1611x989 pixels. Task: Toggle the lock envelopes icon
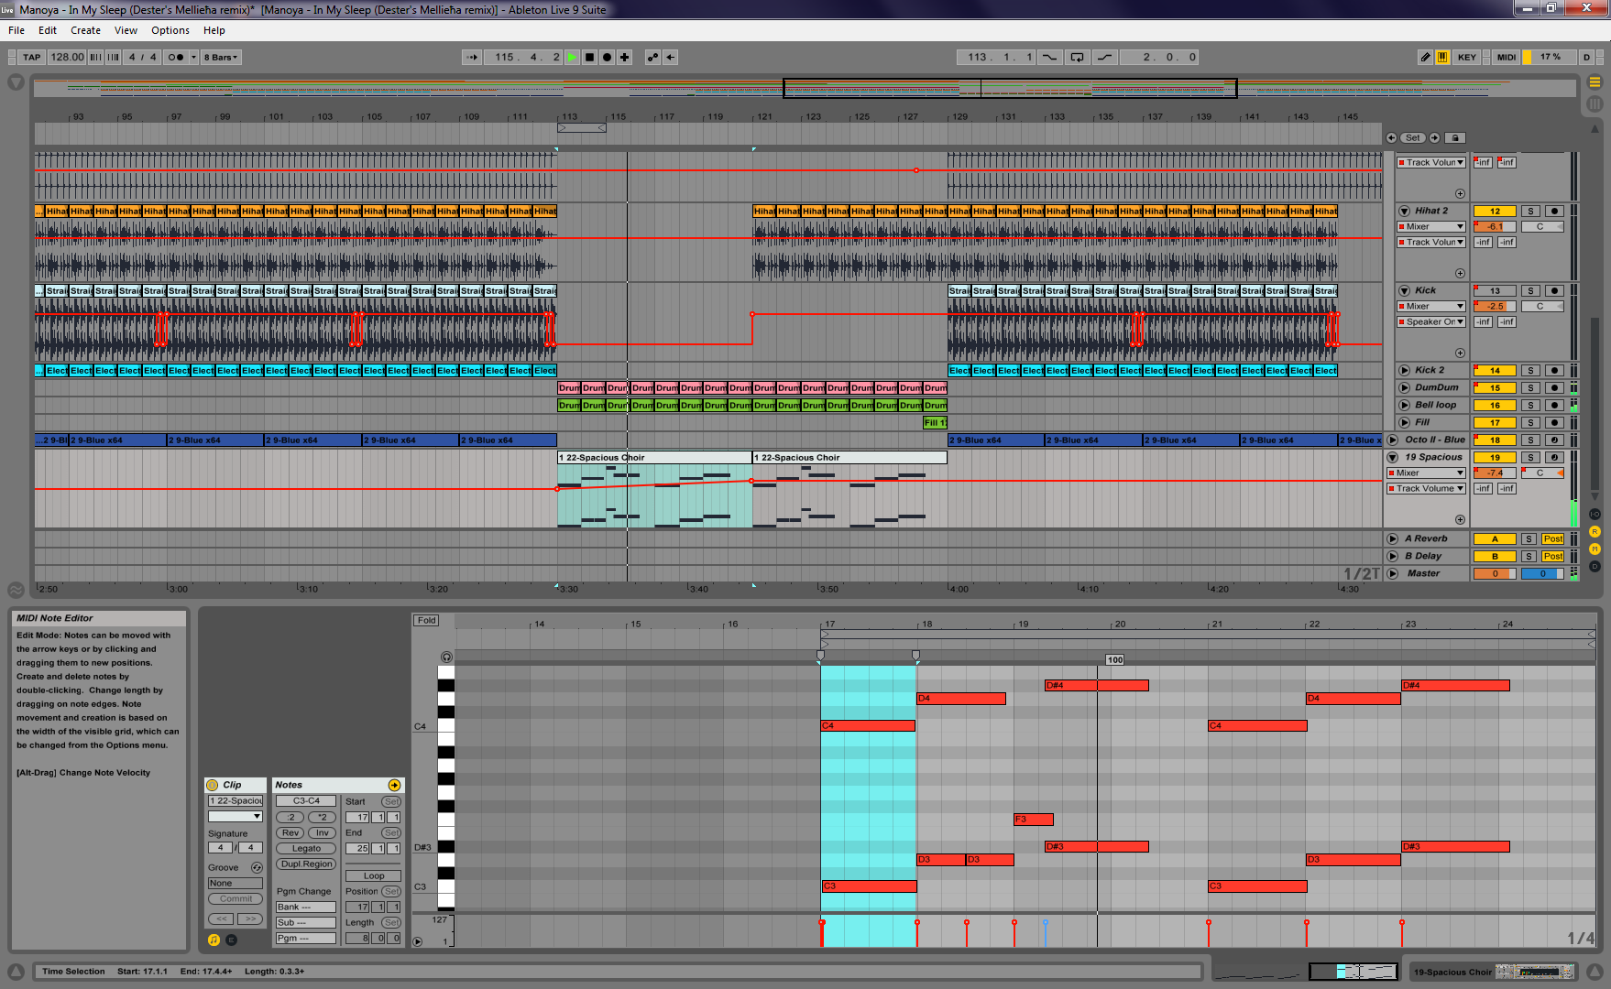pyautogui.click(x=1455, y=137)
